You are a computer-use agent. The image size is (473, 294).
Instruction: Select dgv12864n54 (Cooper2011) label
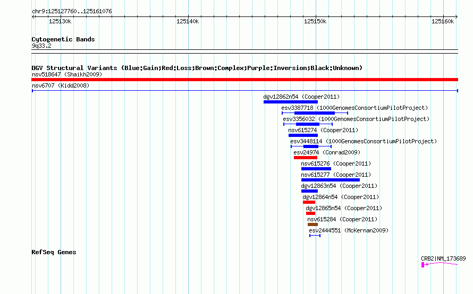coord(341,197)
